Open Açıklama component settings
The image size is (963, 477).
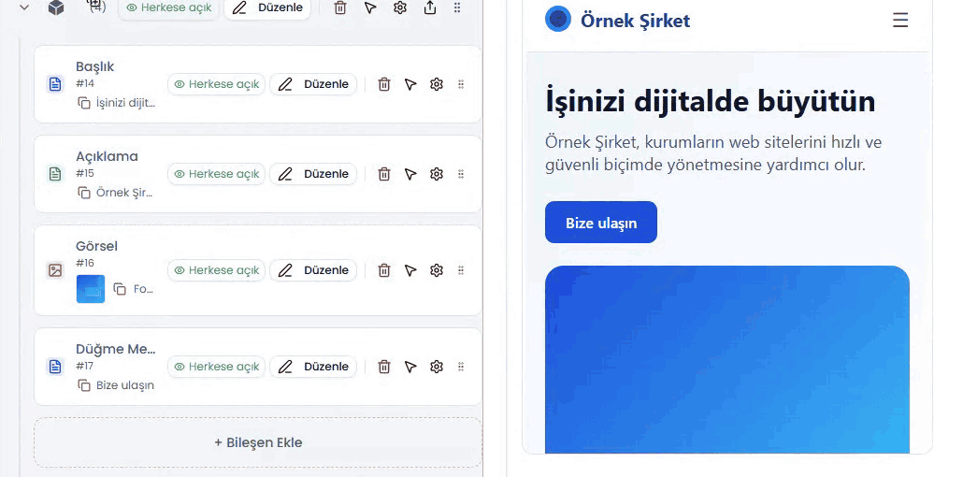tap(437, 174)
